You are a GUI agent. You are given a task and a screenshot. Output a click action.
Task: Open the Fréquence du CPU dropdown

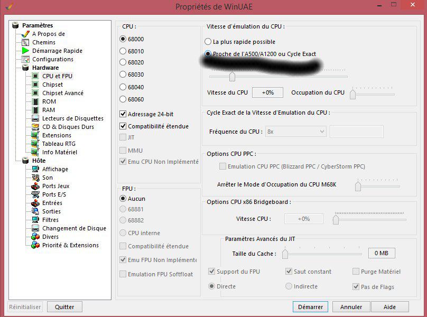click(296, 132)
